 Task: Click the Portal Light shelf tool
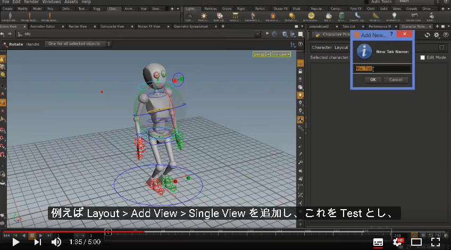pyautogui.click(x=375, y=17)
